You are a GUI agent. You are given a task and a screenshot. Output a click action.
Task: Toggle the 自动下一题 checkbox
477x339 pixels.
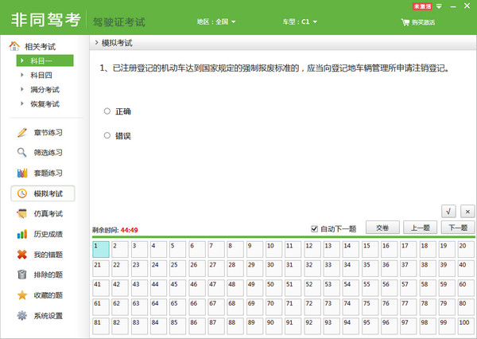point(315,229)
